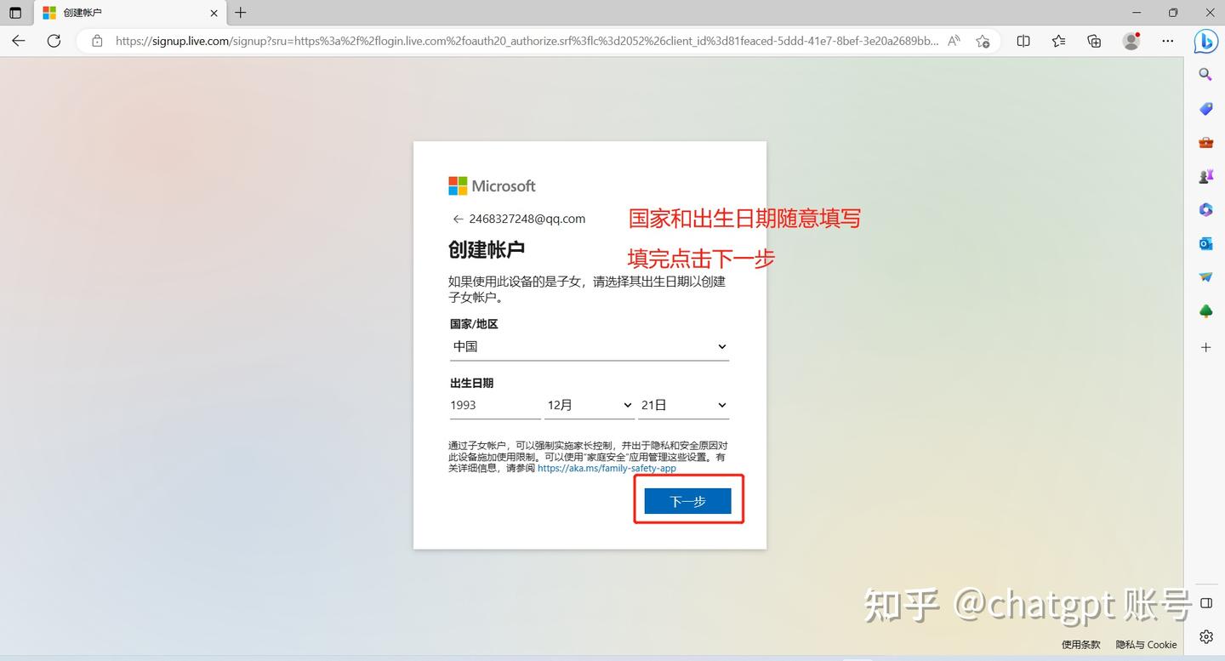Image resolution: width=1225 pixels, height=661 pixels.
Task: Open 使用条款 link
Action: coord(1080,645)
